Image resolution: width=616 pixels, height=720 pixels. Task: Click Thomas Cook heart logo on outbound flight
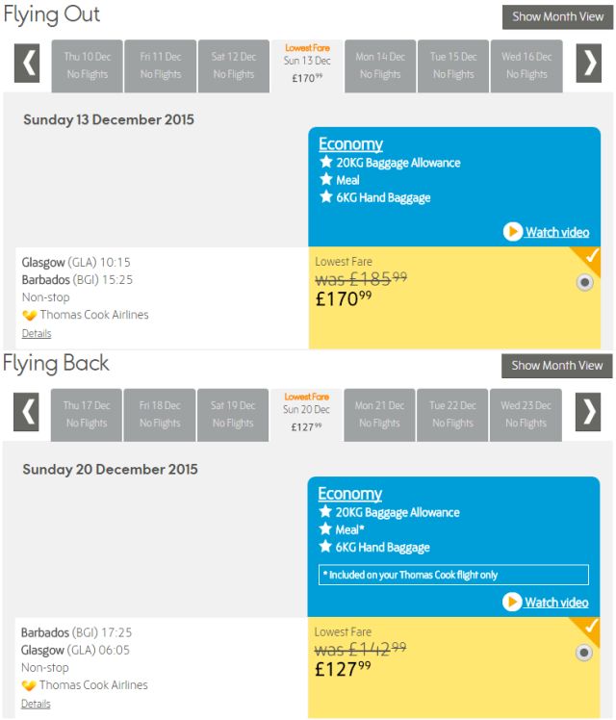[x=29, y=315]
